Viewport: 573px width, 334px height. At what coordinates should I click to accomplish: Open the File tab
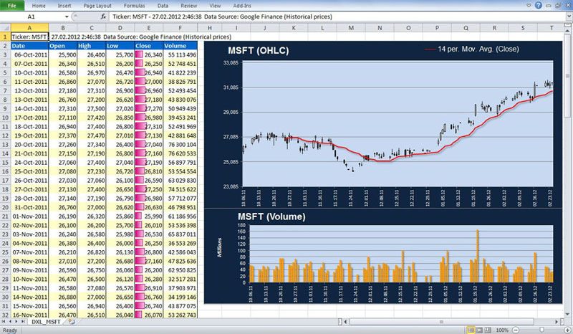(12, 5)
